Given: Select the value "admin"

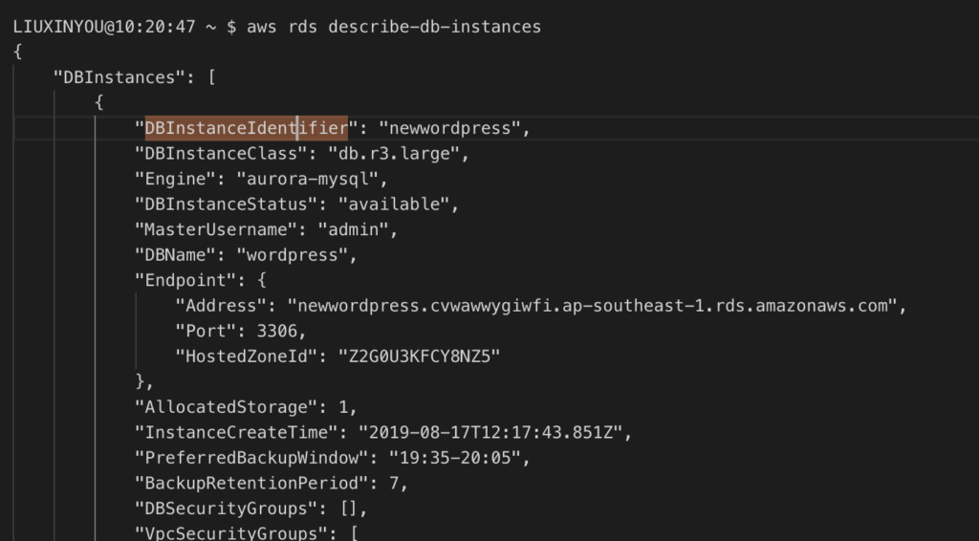Looking at the screenshot, I should click(354, 229).
